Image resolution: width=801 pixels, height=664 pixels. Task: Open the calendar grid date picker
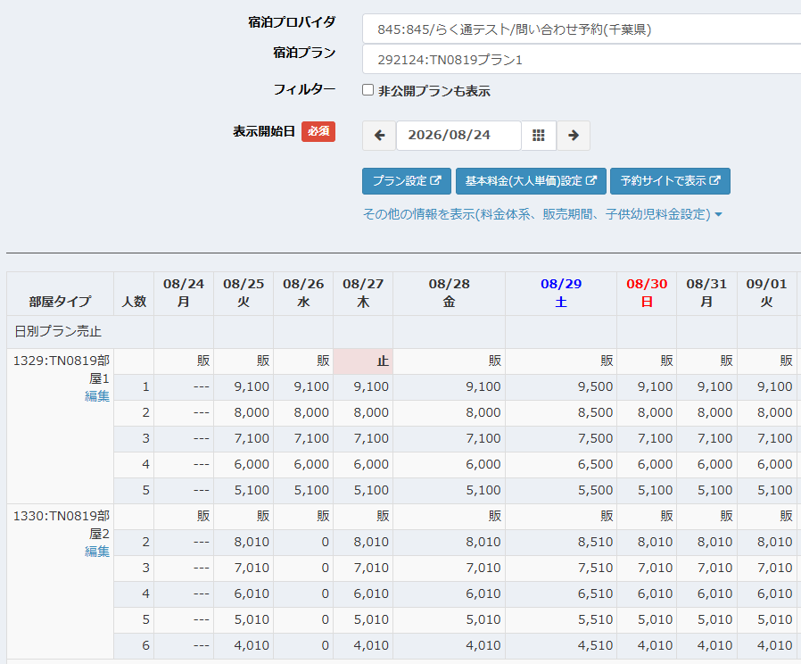tap(539, 136)
